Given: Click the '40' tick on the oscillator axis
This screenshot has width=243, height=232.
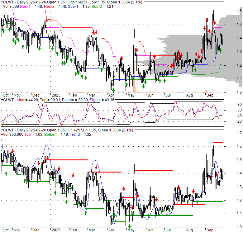Looking at the screenshot, I should (x=240, y=116).
